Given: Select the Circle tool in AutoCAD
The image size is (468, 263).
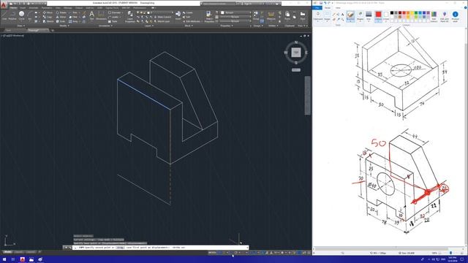Looking at the screenshot, I should 21,15.
